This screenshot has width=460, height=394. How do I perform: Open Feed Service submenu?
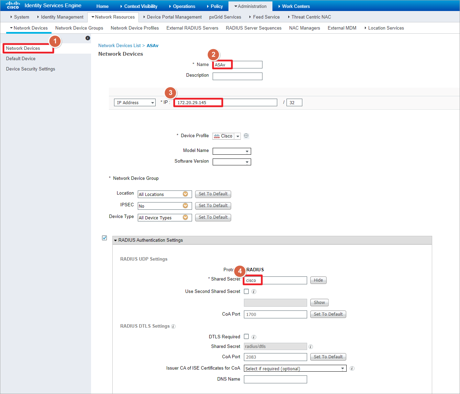click(265, 17)
